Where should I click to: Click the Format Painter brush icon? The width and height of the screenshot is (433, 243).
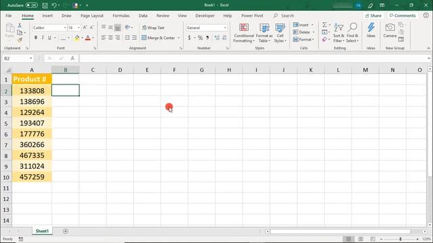(x=20, y=40)
